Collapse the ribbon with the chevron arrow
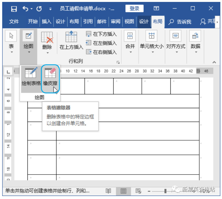This screenshot has width=222, height=199. click(x=214, y=62)
